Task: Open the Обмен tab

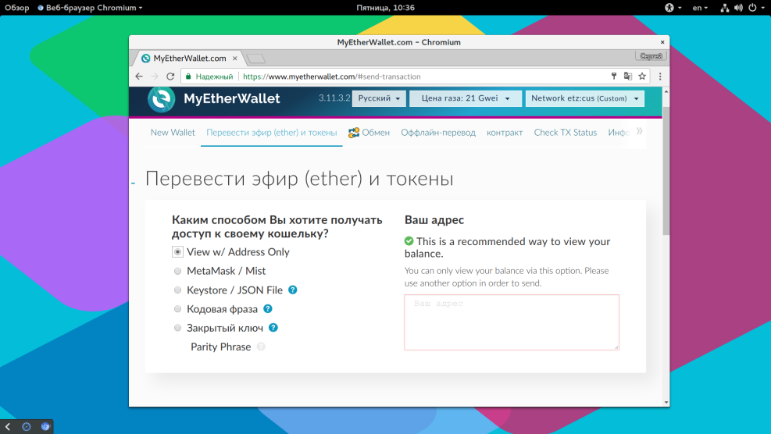Action: (369, 133)
